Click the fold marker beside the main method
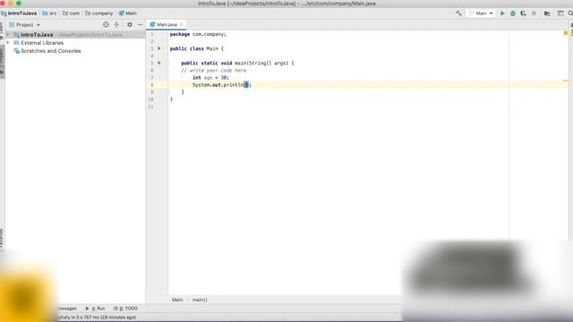 click(x=168, y=63)
